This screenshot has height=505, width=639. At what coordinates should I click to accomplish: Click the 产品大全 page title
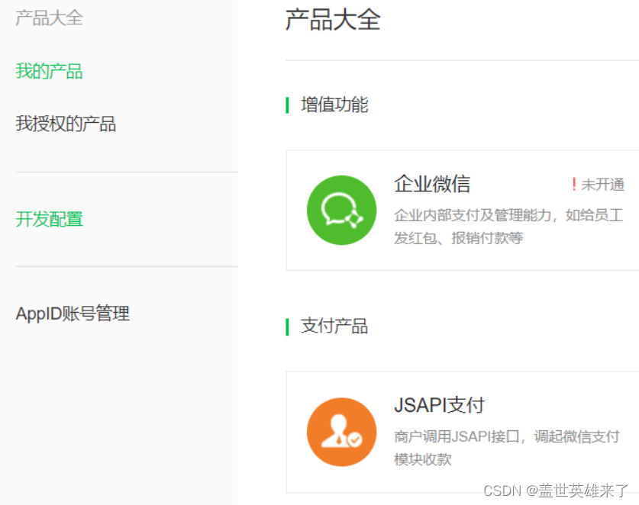click(333, 20)
